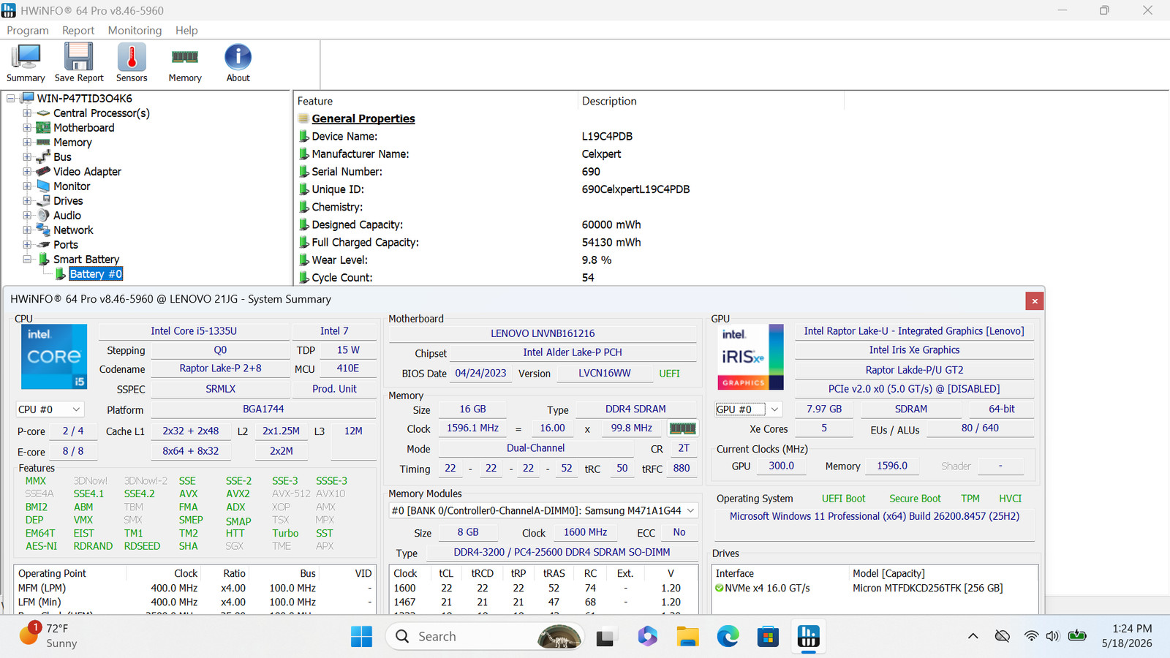Open the Summary toolbar button

tap(26, 63)
